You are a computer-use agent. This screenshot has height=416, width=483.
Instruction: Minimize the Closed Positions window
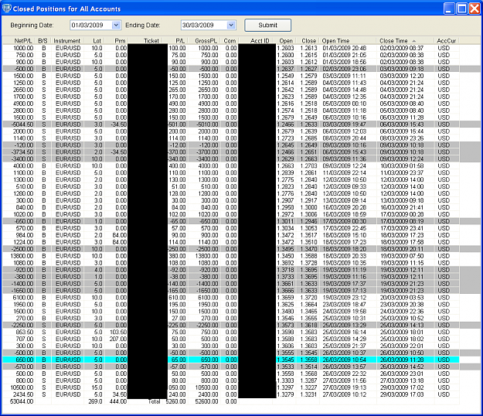449,9
